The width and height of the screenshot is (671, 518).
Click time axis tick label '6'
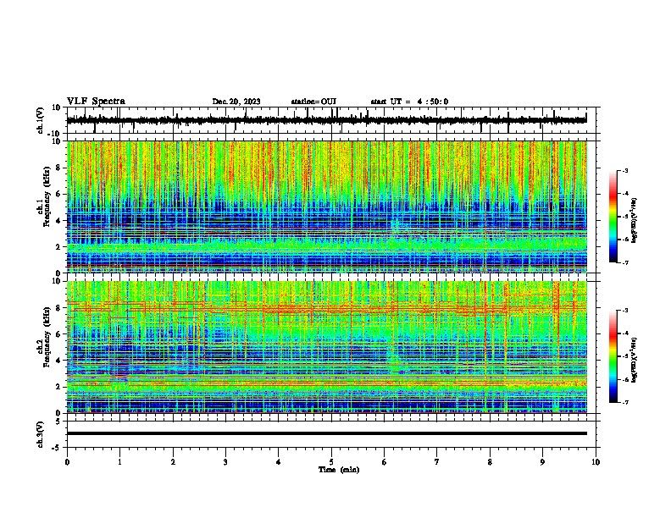pos(384,462)
